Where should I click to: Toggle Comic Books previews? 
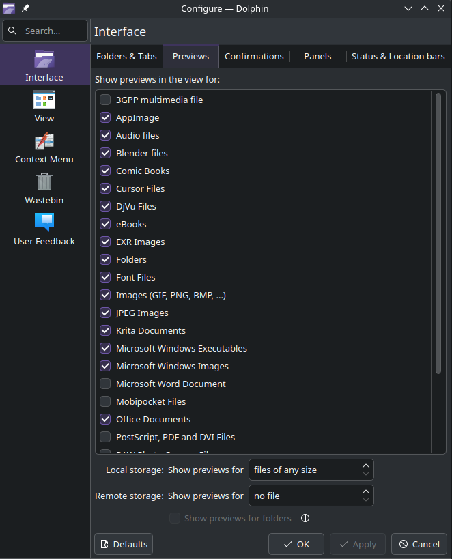pyautogui.click(x=105, y=171)
